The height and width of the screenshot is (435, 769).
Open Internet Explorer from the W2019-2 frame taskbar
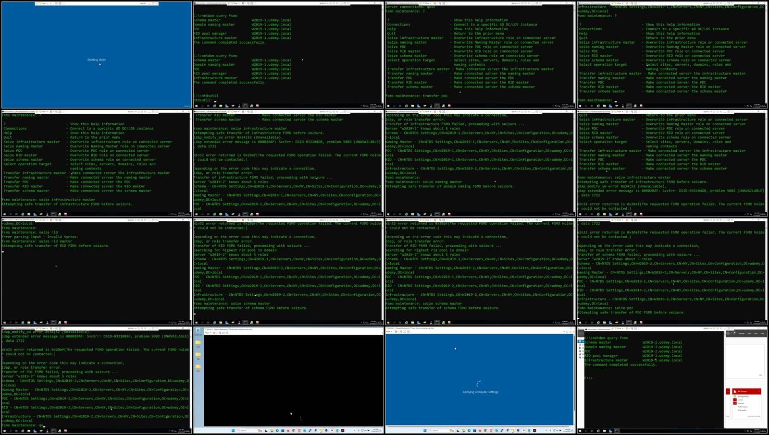(x=598, y=431)
